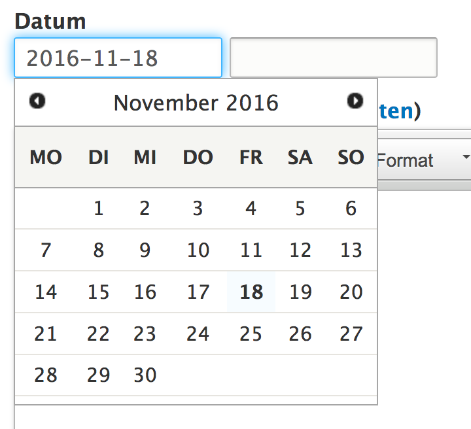Click the date field showing 2016-11-18
471x429 pixels.
[118, 58]
